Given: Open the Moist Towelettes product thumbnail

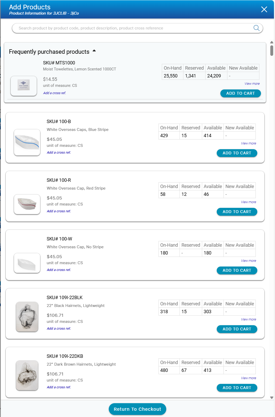Looking at the screenshot, I should pyautogui.click(x=24, y=86).
